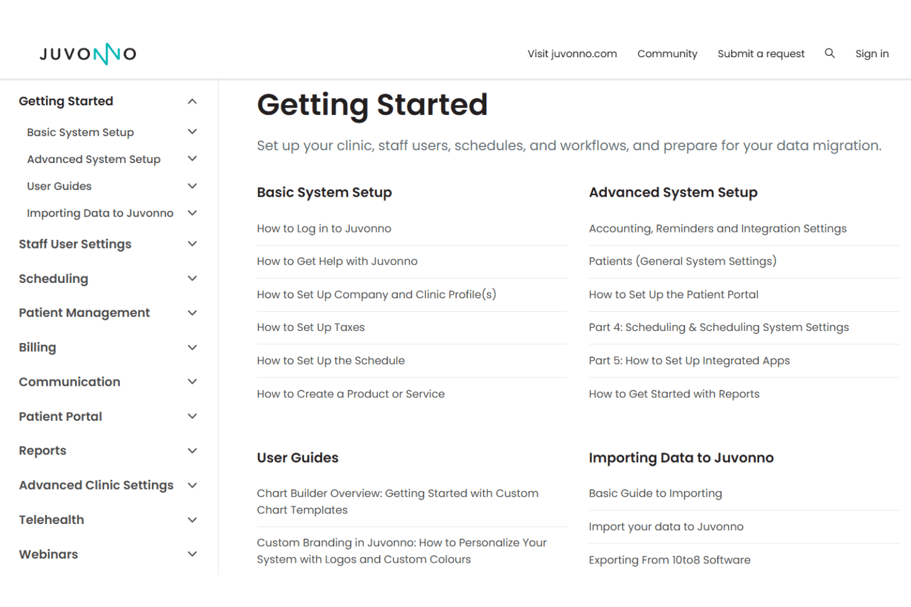Screen dimensions: 911x607
Task: Expand Patient Management chevron
Action: [x=192, y=312]
